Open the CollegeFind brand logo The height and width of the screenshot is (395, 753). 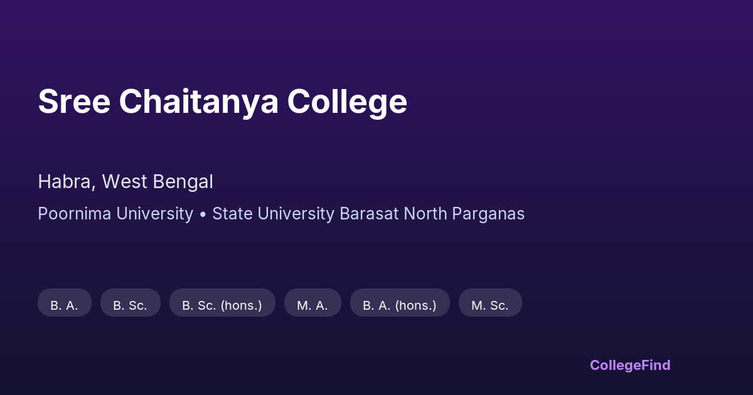pyautogui.click(x=630, y=365)
